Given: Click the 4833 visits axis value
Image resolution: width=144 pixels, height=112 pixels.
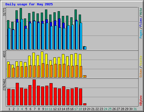Looking at the screenshot, I should click(x=4, y=54).
